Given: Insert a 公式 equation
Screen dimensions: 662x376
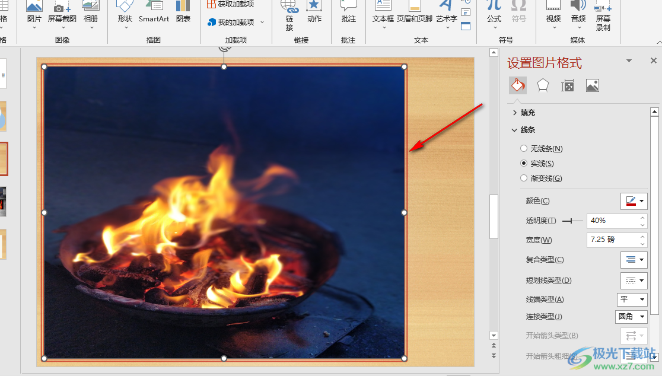Looking at the screenshot, I should click(x=494, y=12).
